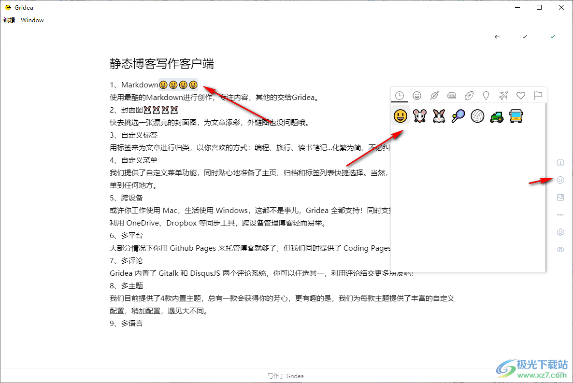
Task: Open post settings gear sidebar icon
Action: [x=560, y=232]
